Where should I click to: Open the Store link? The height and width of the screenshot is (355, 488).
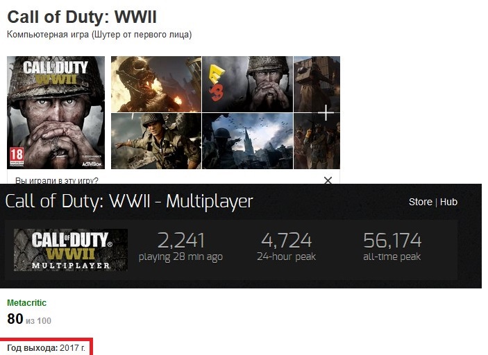point(421,202)
